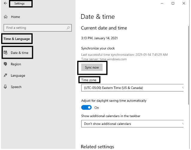Disable automatic daylight saving time adjustment

click(x=87, y=107)
